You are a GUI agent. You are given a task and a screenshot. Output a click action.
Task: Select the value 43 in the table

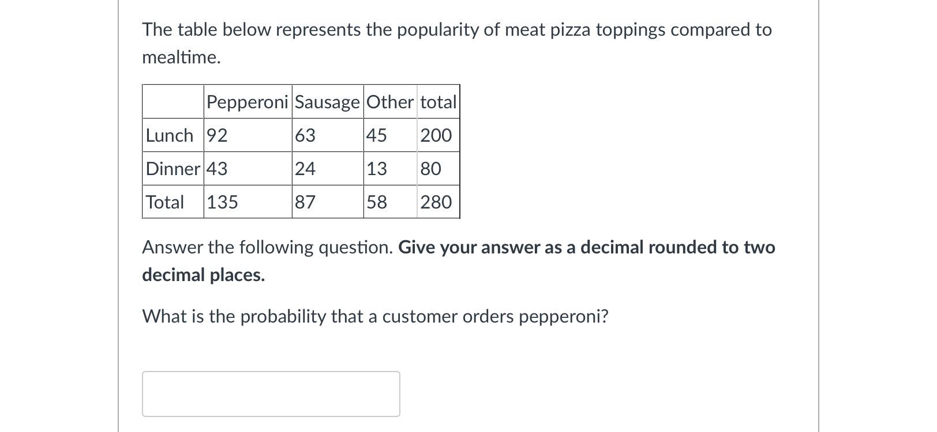[216, 169]
